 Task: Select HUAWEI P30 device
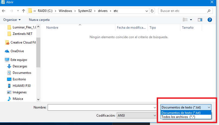pyautogui.click(x=22, y=86)
